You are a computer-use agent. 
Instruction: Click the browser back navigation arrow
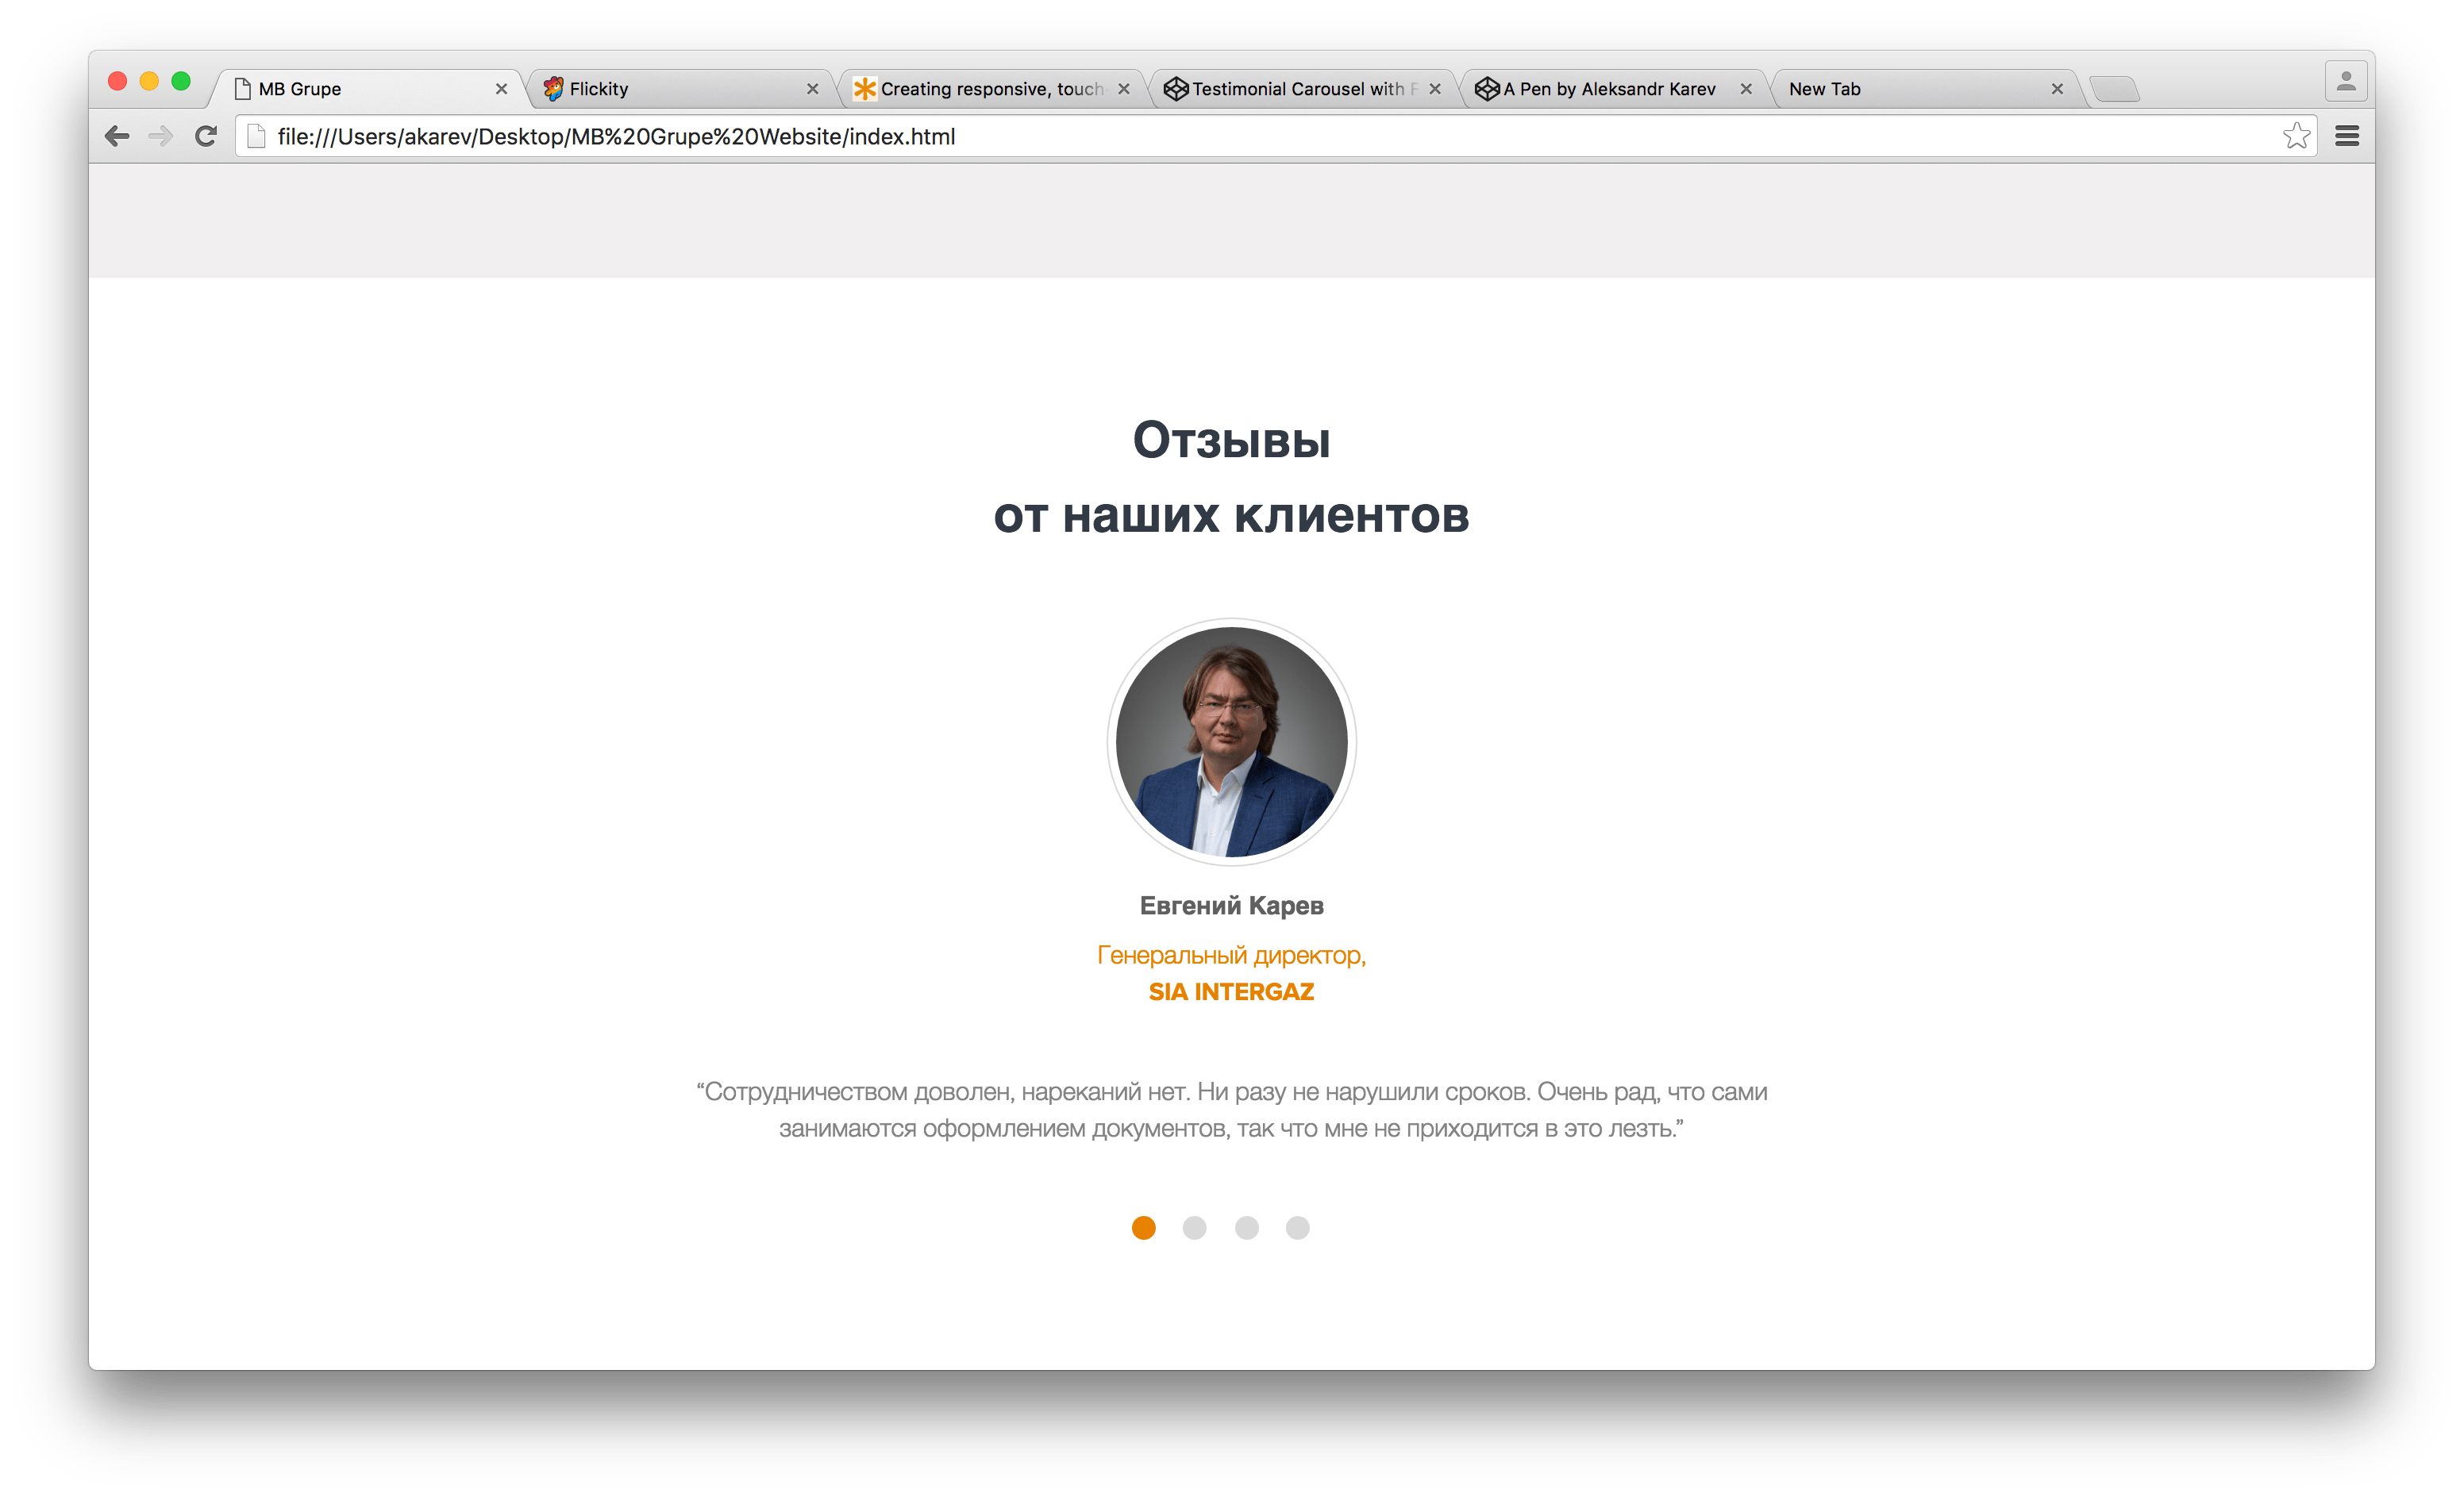117,136
